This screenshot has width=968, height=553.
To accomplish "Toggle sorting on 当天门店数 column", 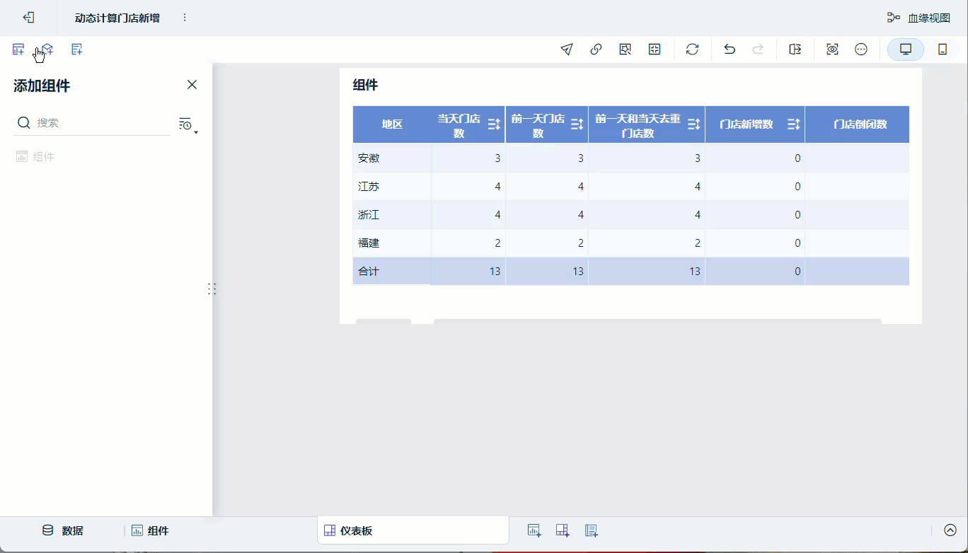I will [494, 124].
